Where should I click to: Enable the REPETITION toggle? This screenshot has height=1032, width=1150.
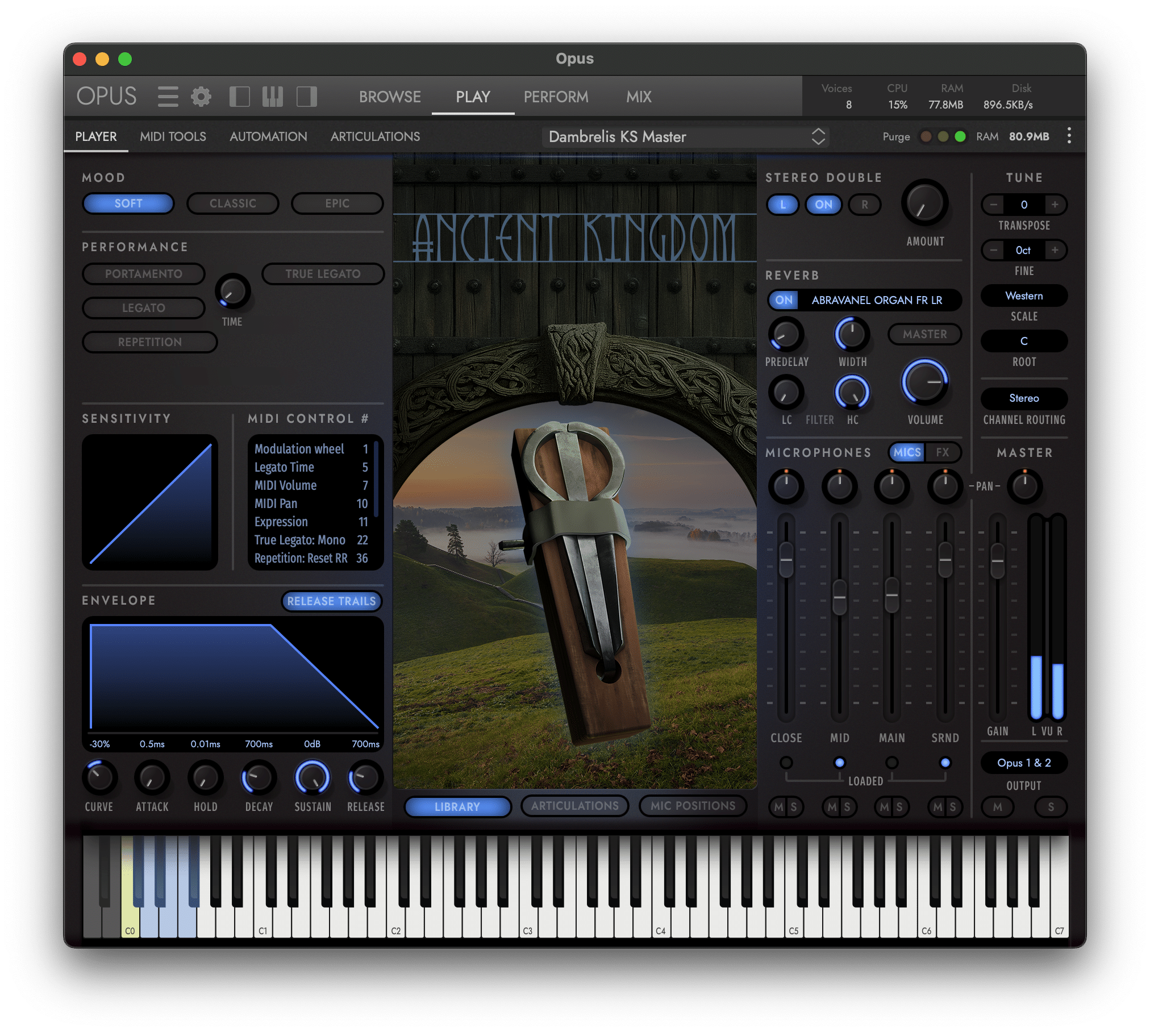(x=150, y=342)
